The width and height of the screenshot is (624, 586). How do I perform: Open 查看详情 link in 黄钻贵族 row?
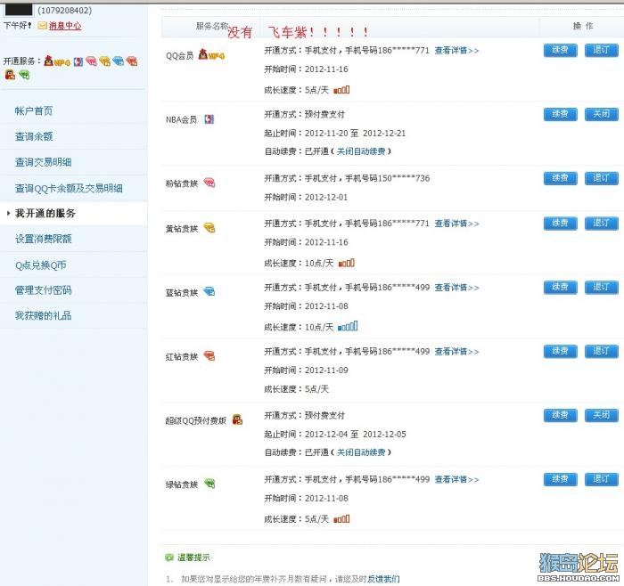(x=456, y=224)
